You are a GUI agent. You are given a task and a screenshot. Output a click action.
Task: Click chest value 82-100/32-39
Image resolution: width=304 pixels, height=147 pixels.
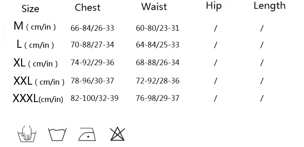coord(94,98)
